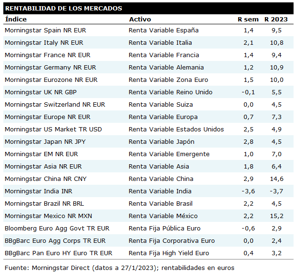
Task: Select the 'Renta Variable Zona Euro' cell
Action: click(168, 80)
